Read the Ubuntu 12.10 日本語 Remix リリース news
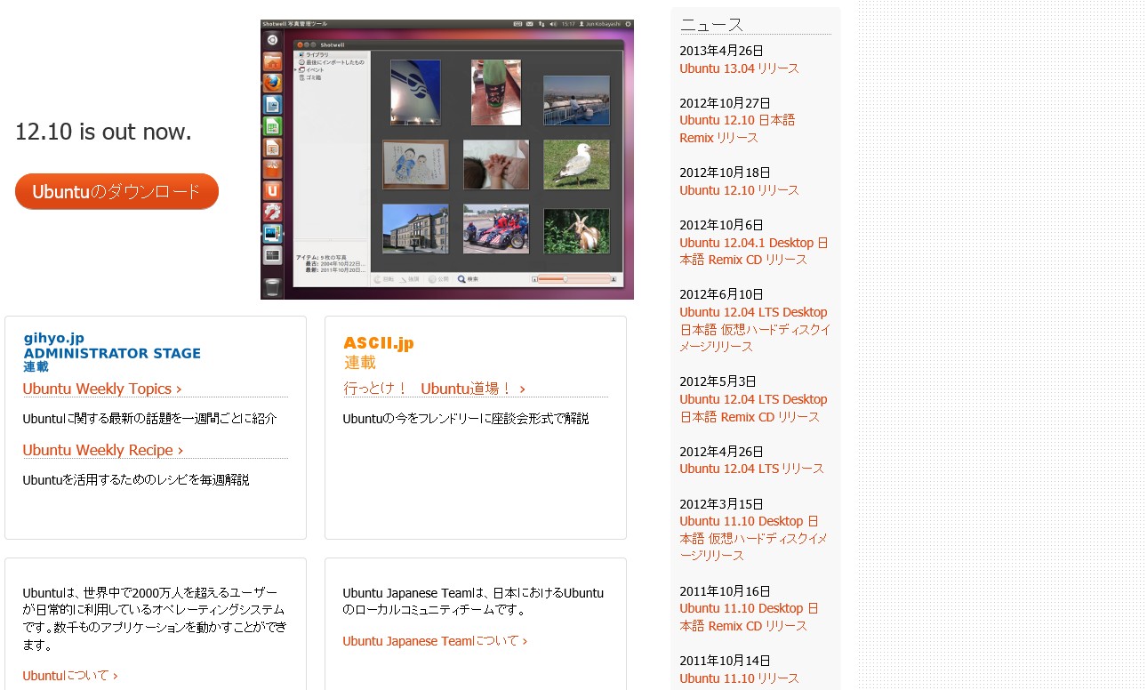This screenshot has width=1147, height=690. pyautogui.click(x=737, y=129)
